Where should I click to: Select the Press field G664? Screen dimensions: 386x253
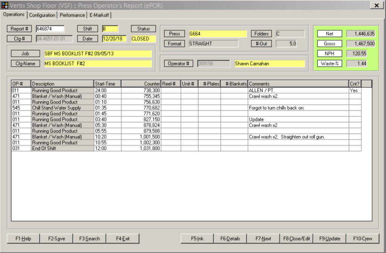(x=218, y=34)
